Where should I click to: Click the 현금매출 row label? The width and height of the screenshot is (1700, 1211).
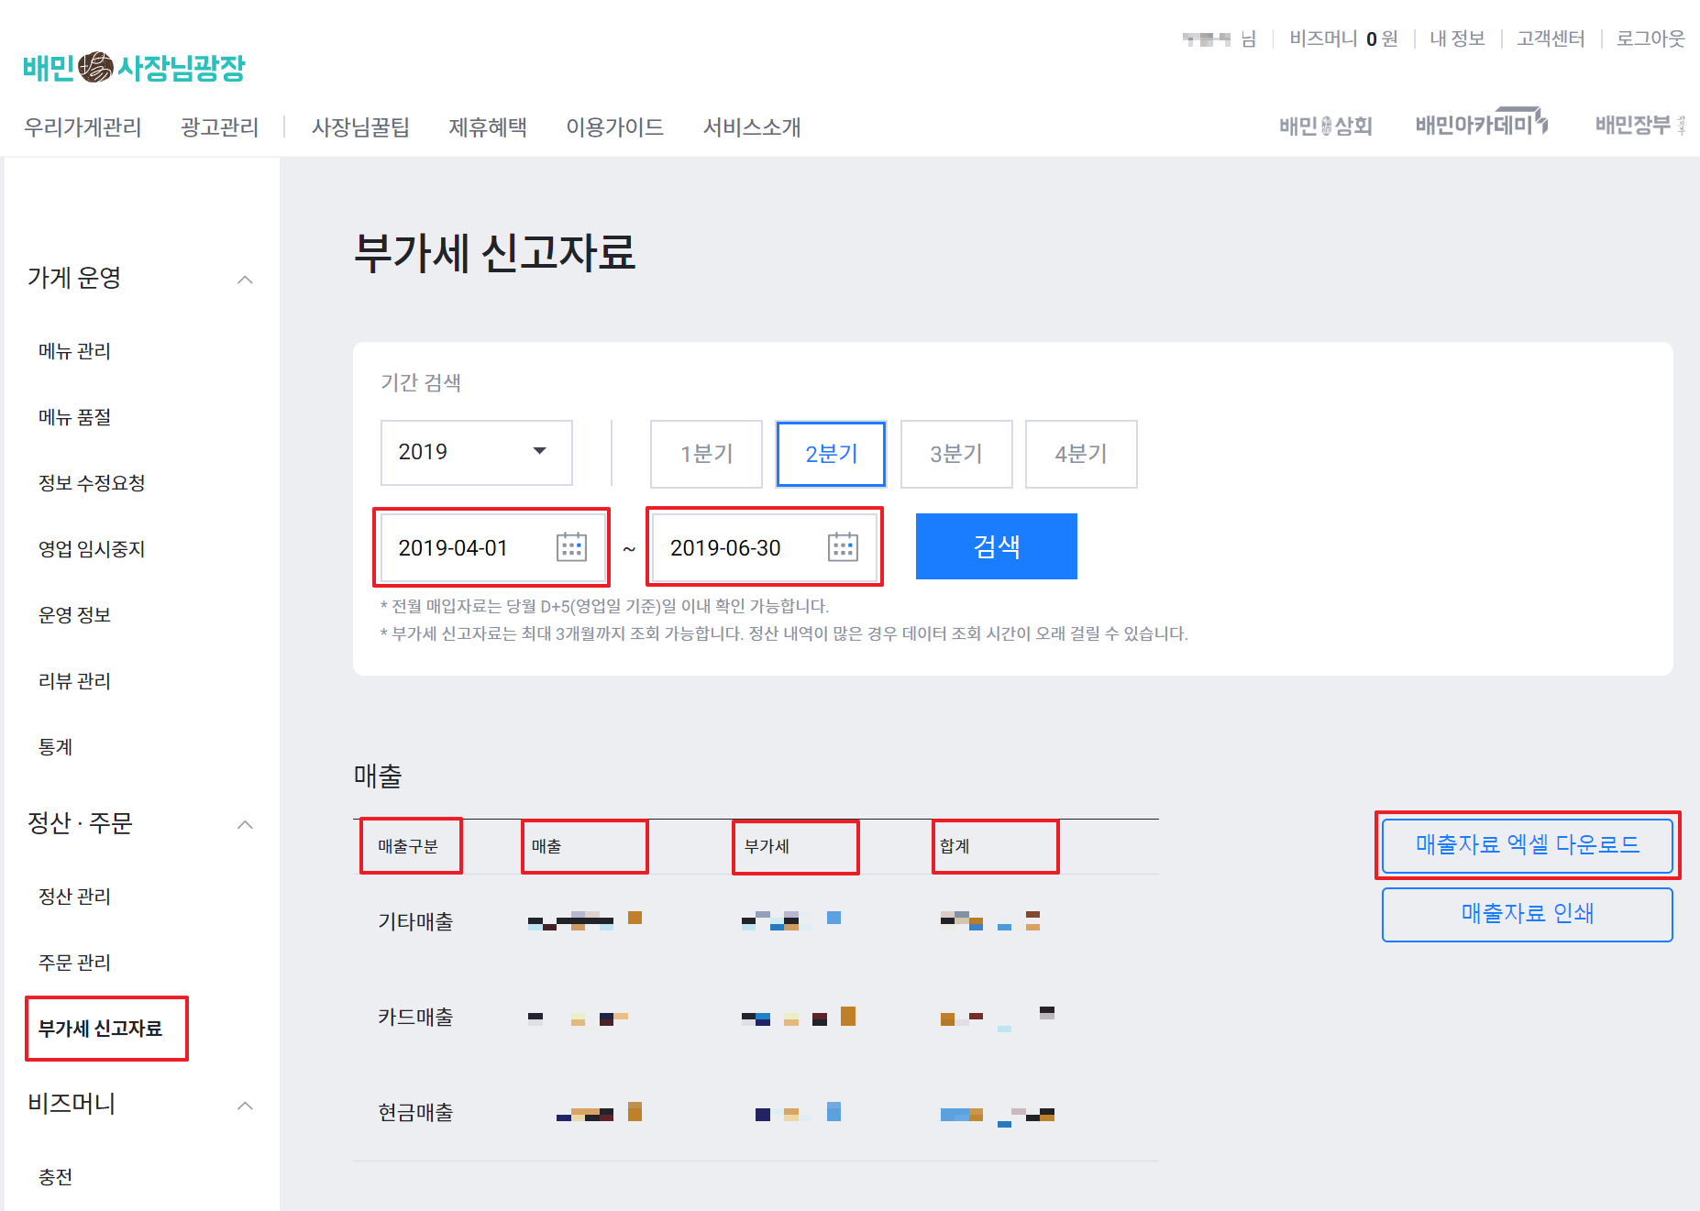[415, 1112]
